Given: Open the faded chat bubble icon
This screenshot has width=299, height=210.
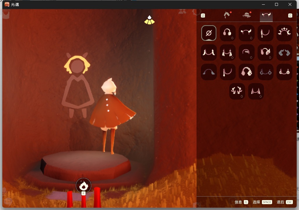Looking at the screenshot, I should 8,202.
